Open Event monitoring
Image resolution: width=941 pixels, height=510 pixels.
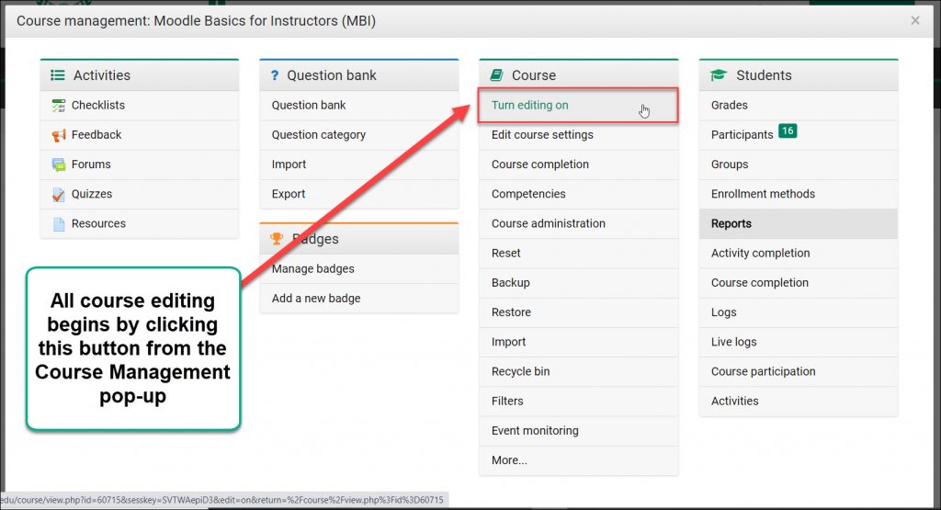[x=535, y=430]
